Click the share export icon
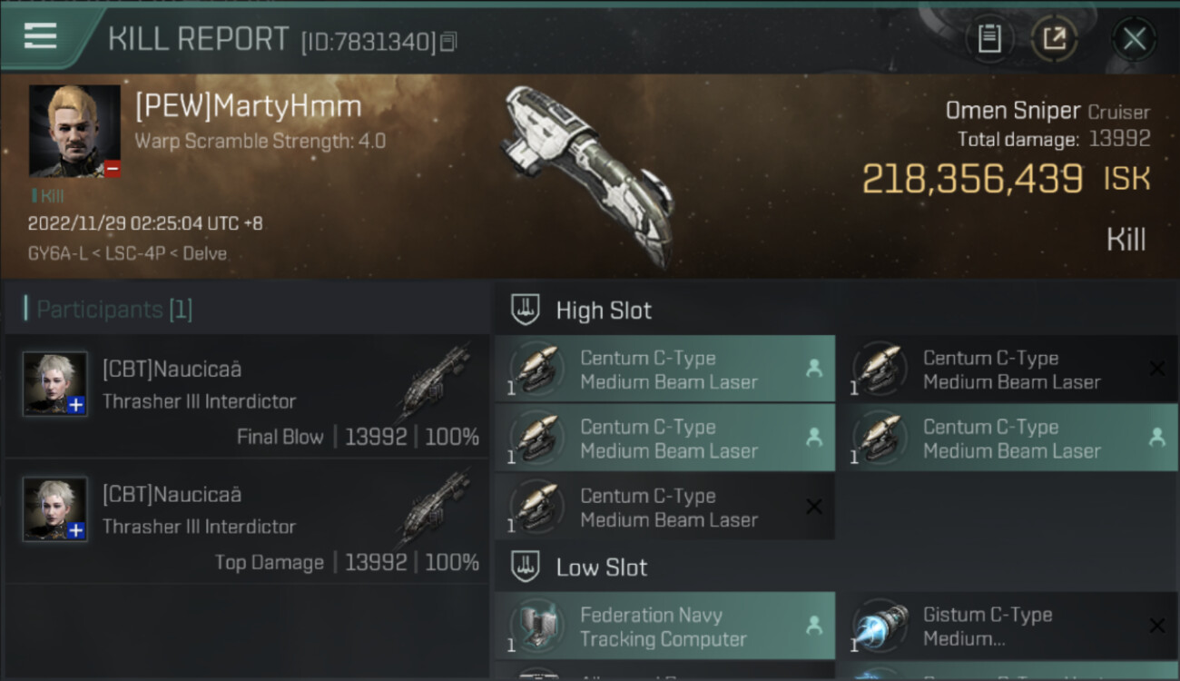Screen dimensions: 1180x681 (x=1054, y=38)
